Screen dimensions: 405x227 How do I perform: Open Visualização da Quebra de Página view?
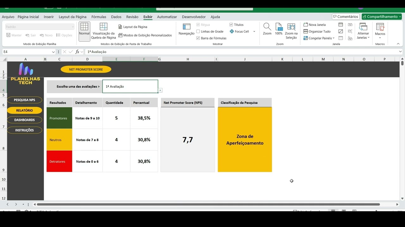click(x=103, y=31)
